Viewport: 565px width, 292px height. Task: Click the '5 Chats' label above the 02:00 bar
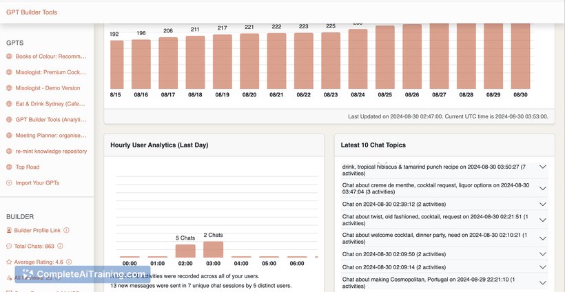(185, 238)
